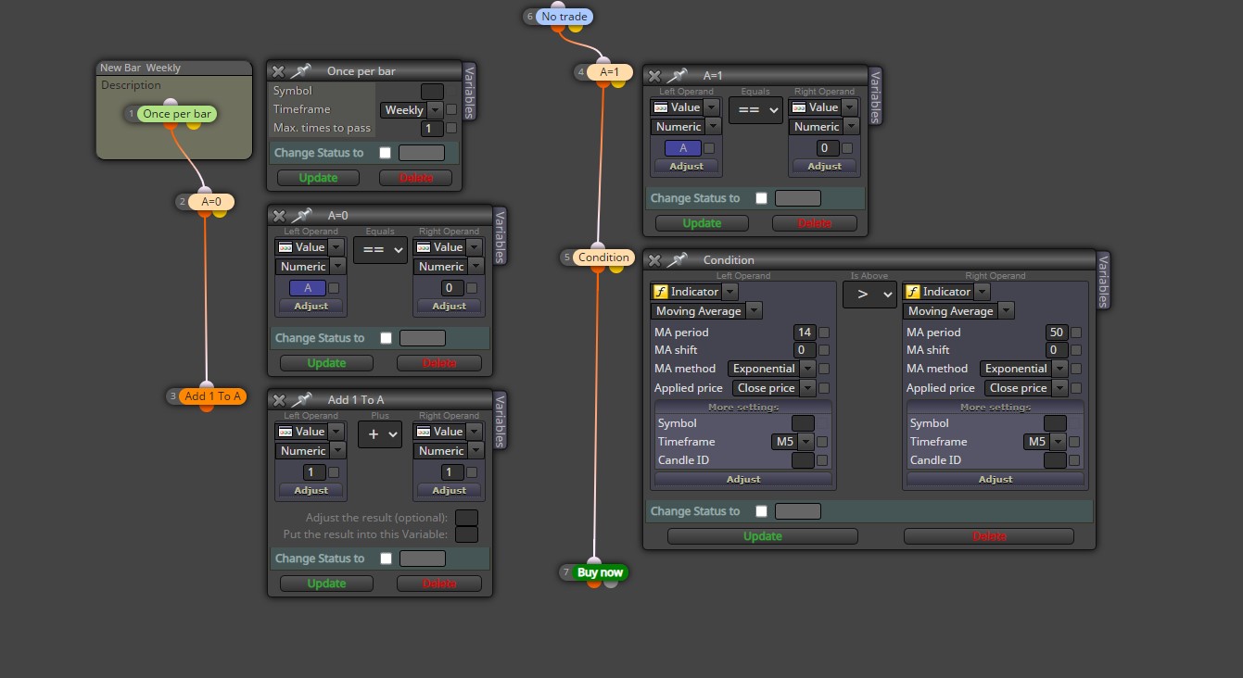Click the Symbol field in Once per bar panel
Screen dimensions: 1243x678
[432, 91]
